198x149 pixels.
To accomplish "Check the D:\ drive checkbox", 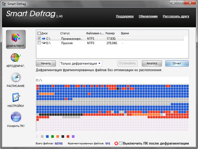I will click(39, 43).
